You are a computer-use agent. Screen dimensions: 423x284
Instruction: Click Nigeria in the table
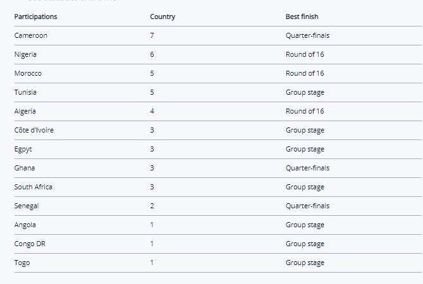point(25,54)
